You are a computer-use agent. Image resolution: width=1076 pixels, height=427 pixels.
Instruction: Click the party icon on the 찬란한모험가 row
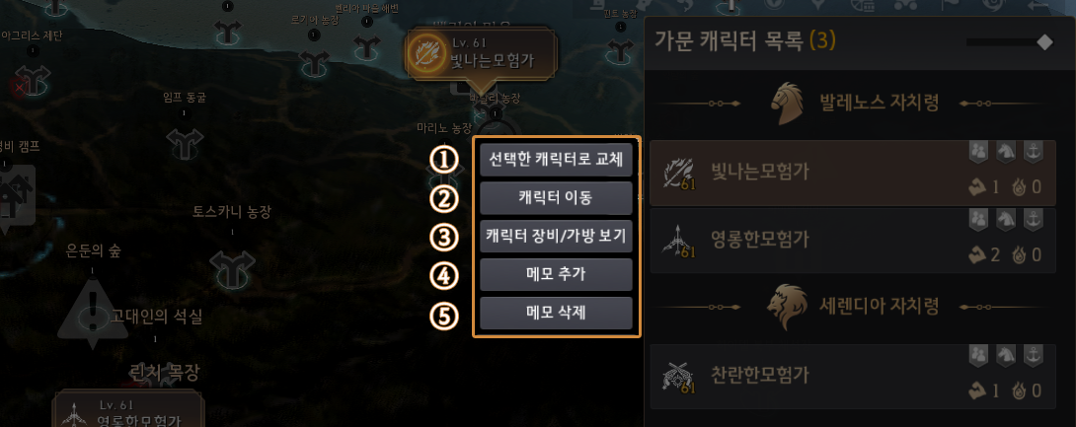click(x=978, y=355)
